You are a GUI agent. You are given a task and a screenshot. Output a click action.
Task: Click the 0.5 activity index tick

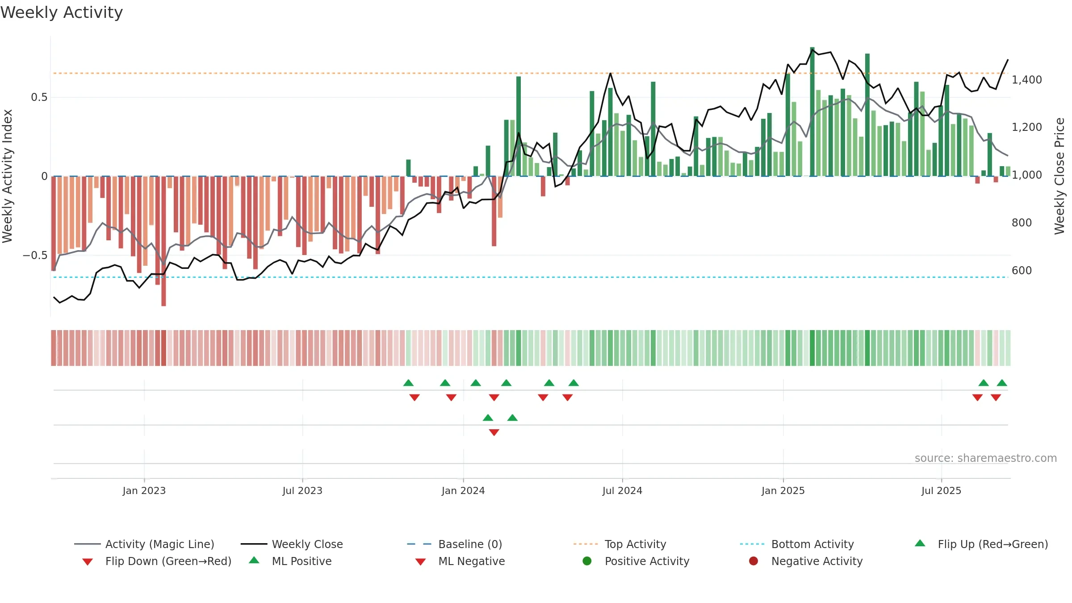(x=39, y=97)
